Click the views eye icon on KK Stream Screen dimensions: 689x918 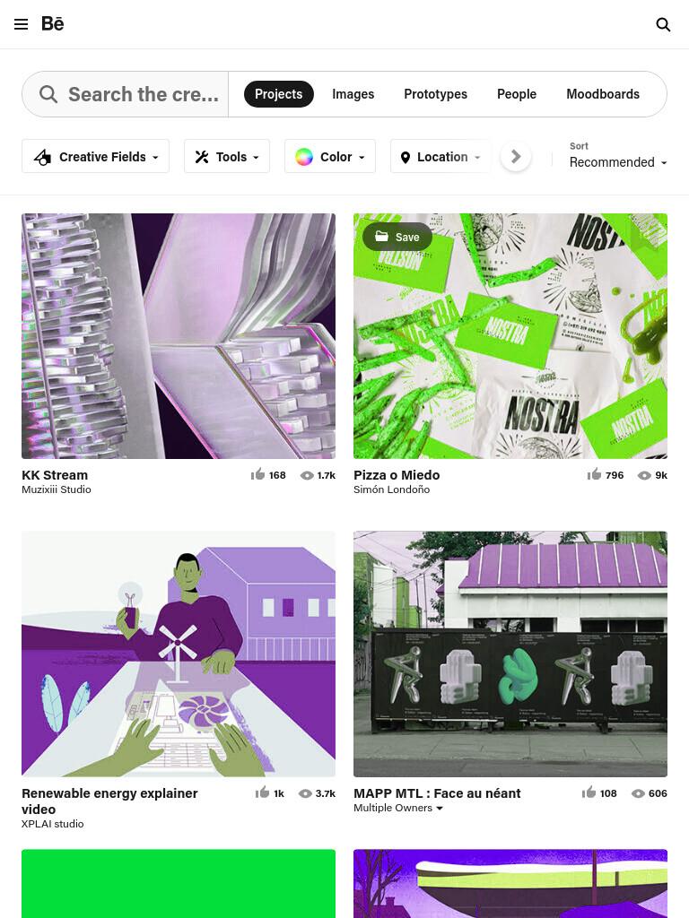coord(307,475)
